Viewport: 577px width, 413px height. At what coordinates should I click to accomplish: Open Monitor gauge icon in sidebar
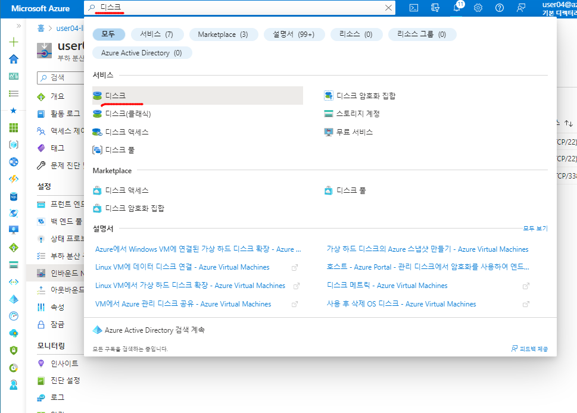pyautogui.click(x=14, y=316)
